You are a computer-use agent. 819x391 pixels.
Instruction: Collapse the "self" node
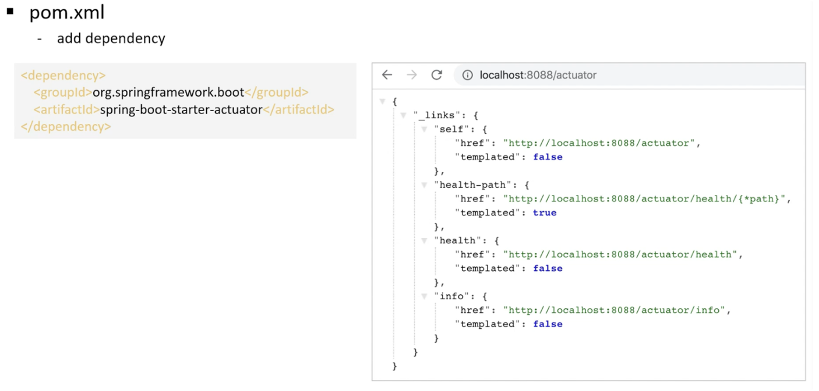pos(425,129)
